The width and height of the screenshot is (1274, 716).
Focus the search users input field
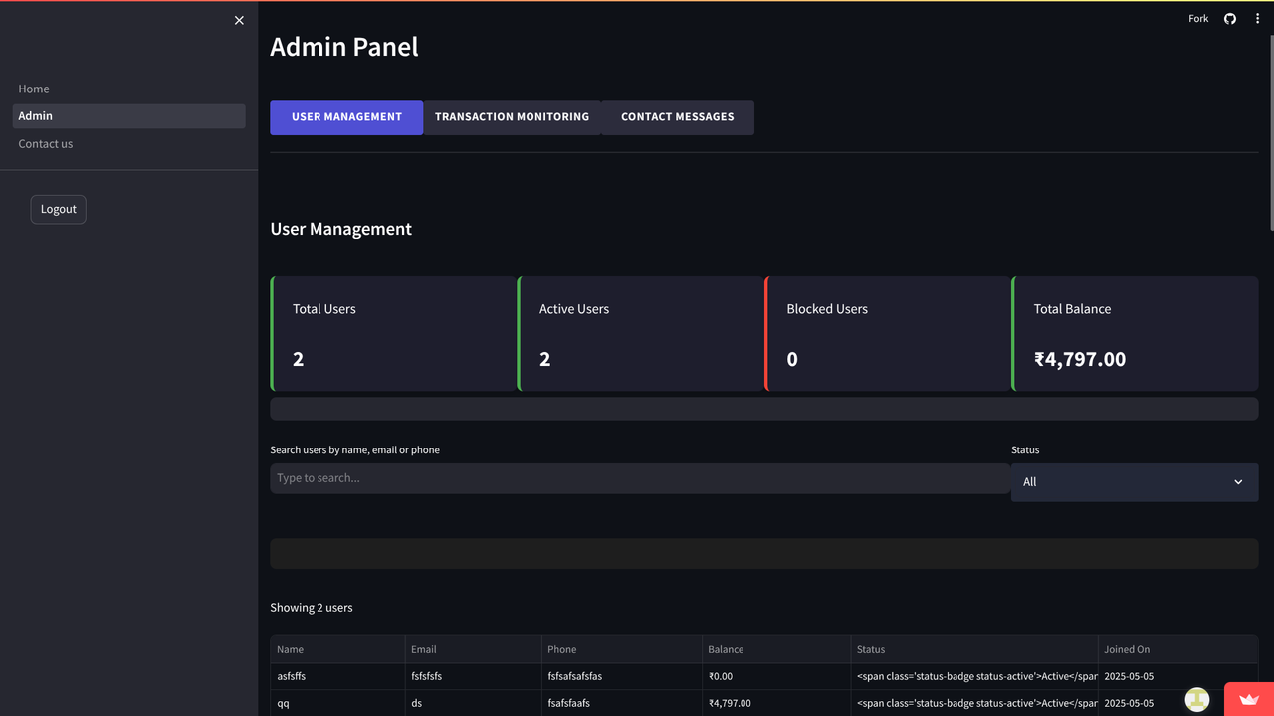click(x=640, y=478)
